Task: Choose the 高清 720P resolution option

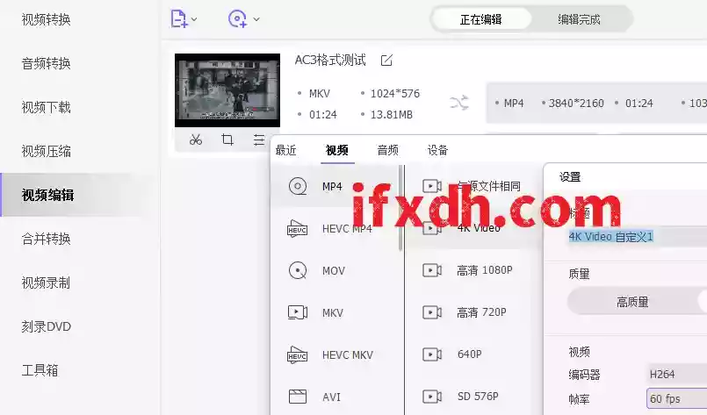Action: pyautogui.click(x=474, y=312)
